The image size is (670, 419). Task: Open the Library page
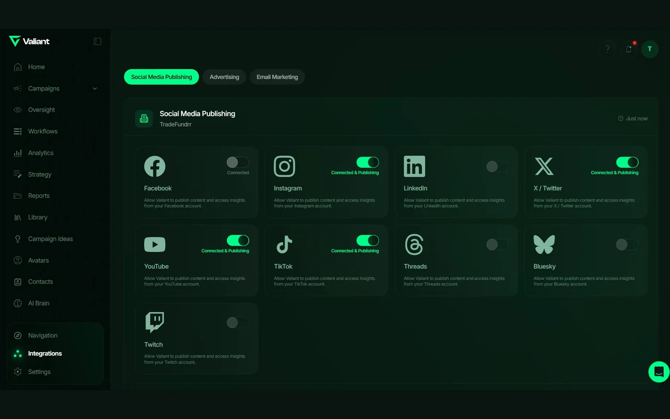pos(38,217)
